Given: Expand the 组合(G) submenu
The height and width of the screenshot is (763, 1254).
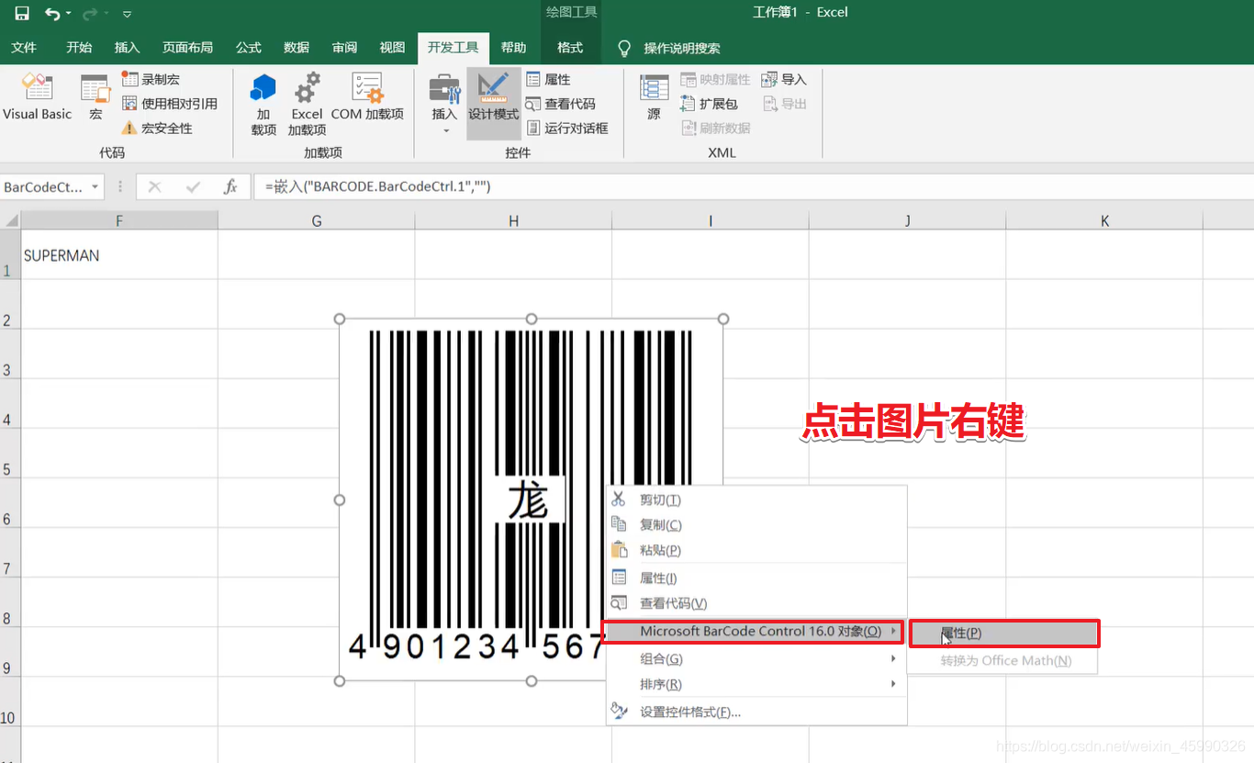Looking at the screenshot, I should 756,659.
